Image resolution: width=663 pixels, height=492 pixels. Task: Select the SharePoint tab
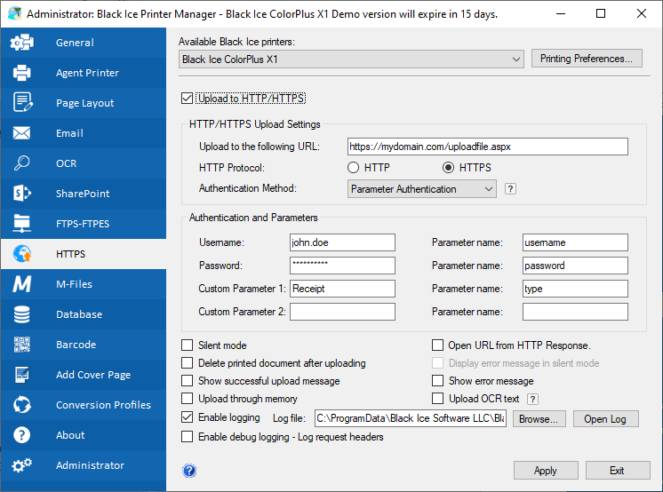point(84,194)
